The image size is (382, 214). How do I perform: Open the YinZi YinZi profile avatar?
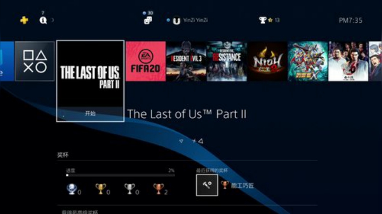(177, 21)
